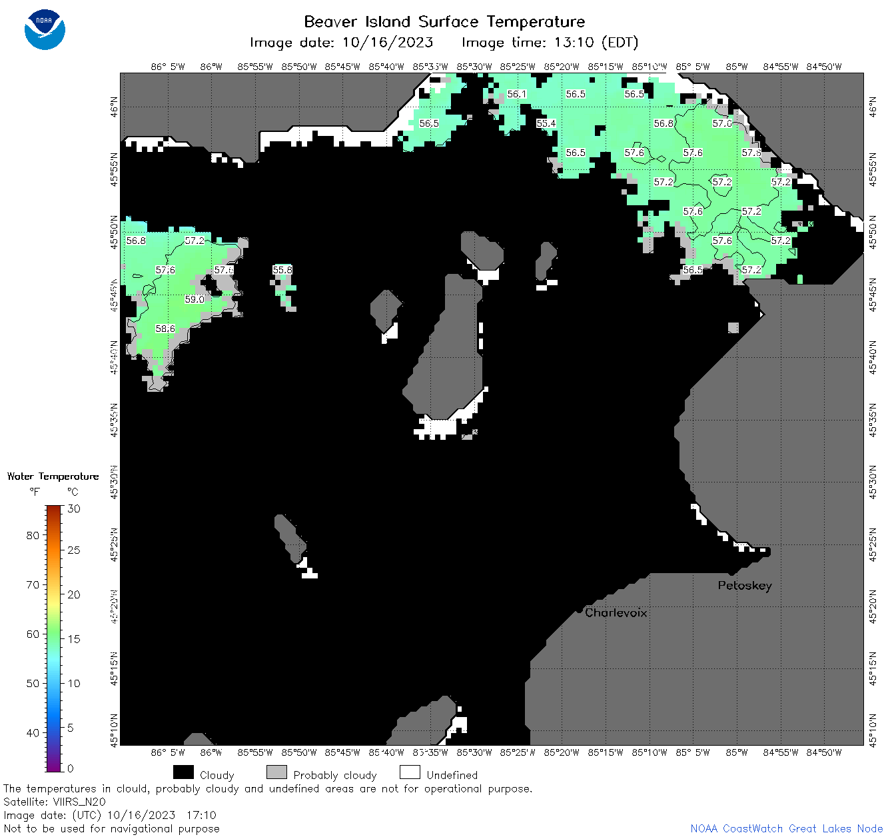Click the 56.1 temperature reading

(x=517, y=94)
